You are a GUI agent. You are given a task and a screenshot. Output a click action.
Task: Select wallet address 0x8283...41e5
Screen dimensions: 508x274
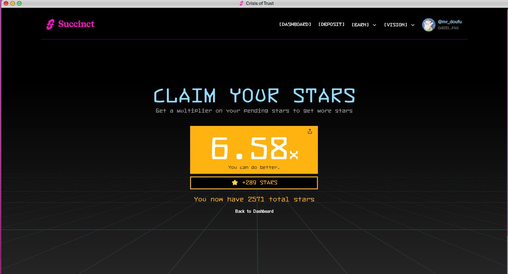pos(448,28)
